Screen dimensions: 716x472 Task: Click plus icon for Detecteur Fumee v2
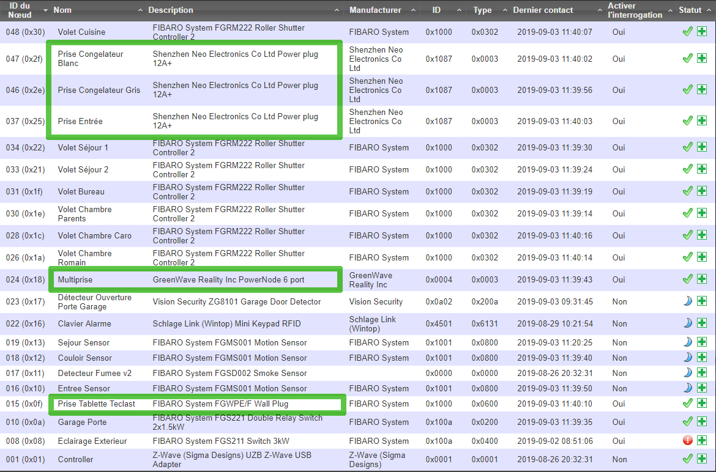[x=701, y=373]
